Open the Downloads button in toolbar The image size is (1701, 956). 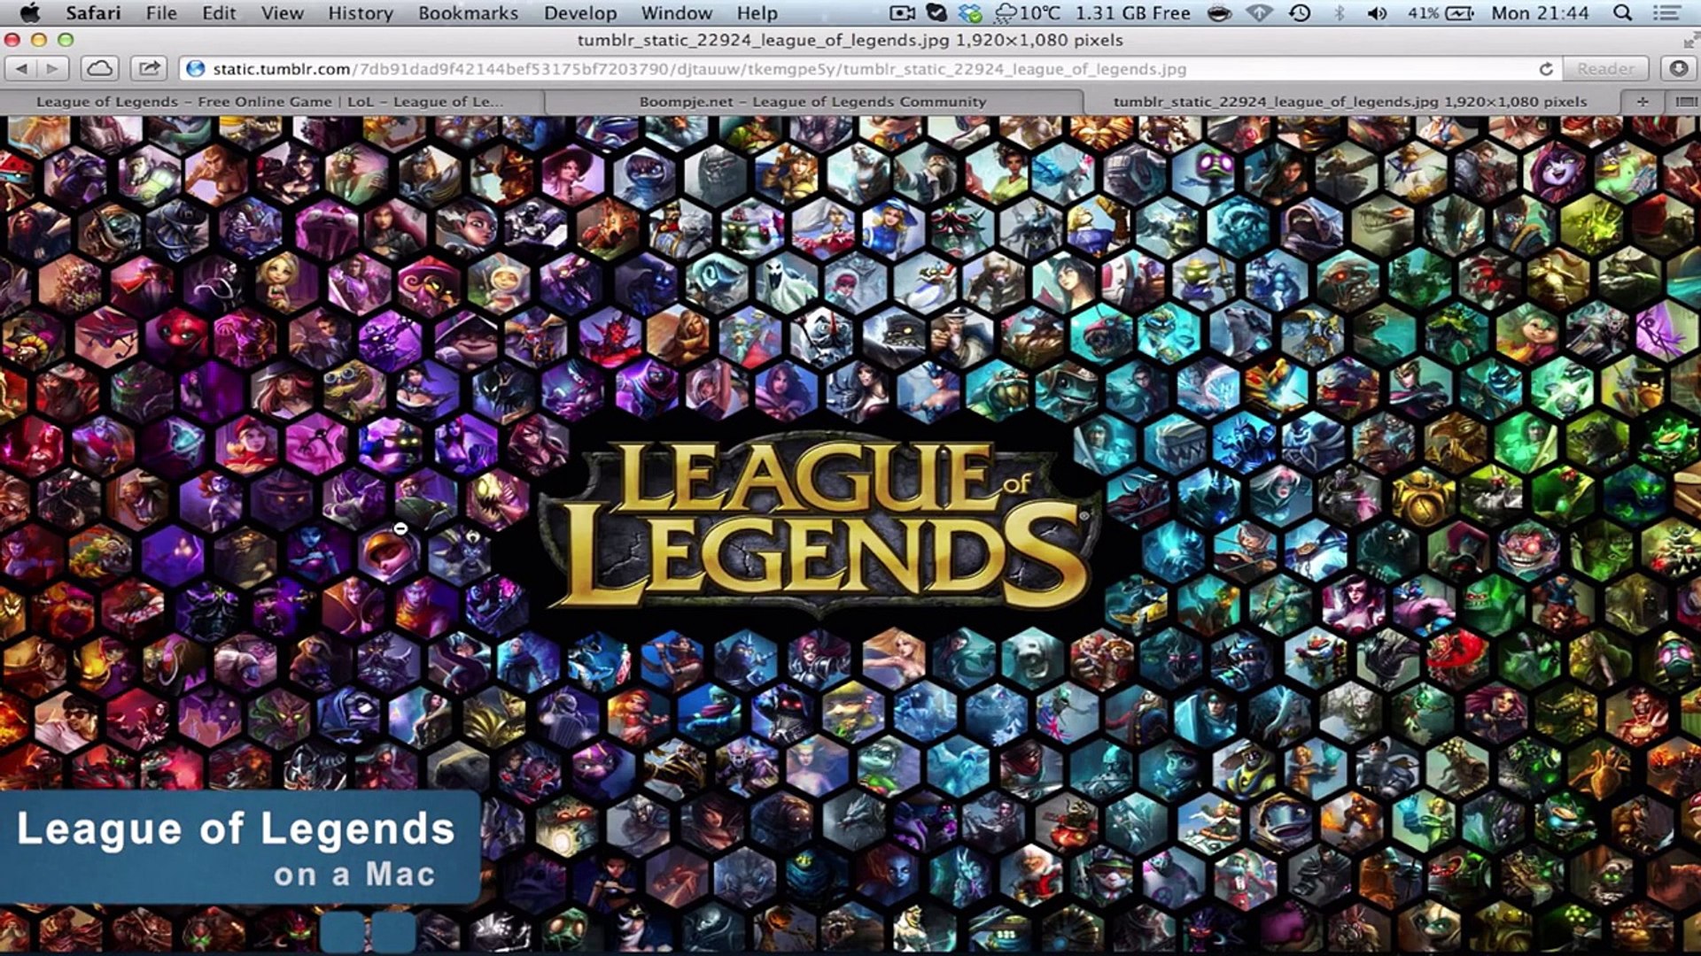pyautogui.click(x=1678, y=68)
